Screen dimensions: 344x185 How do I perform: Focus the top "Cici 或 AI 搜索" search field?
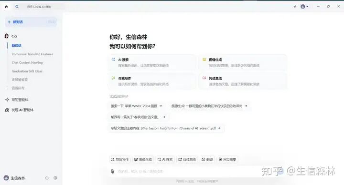pos(39,7)
